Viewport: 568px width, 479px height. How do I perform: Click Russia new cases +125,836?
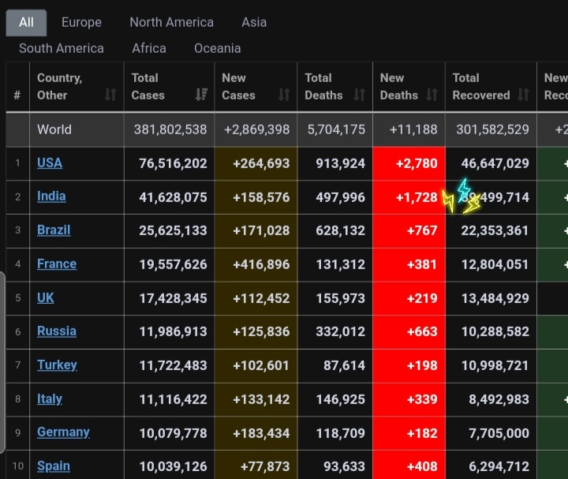click(261, 331)
